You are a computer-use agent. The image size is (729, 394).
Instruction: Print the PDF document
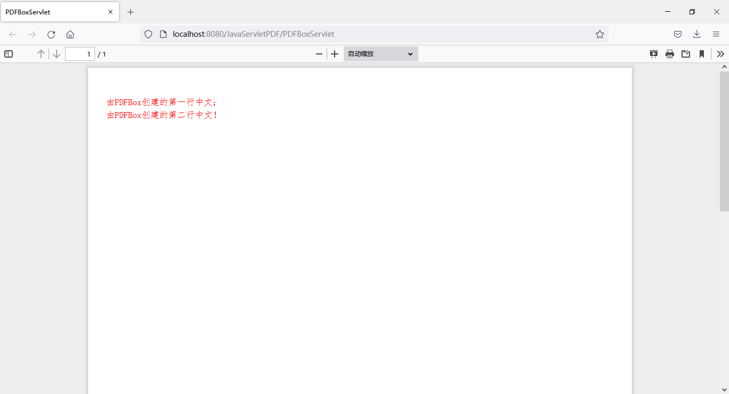[x=670, y=53]
